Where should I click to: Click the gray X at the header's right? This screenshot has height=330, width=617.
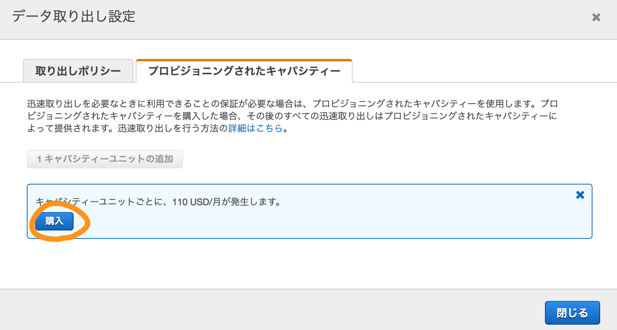(596, 17)
